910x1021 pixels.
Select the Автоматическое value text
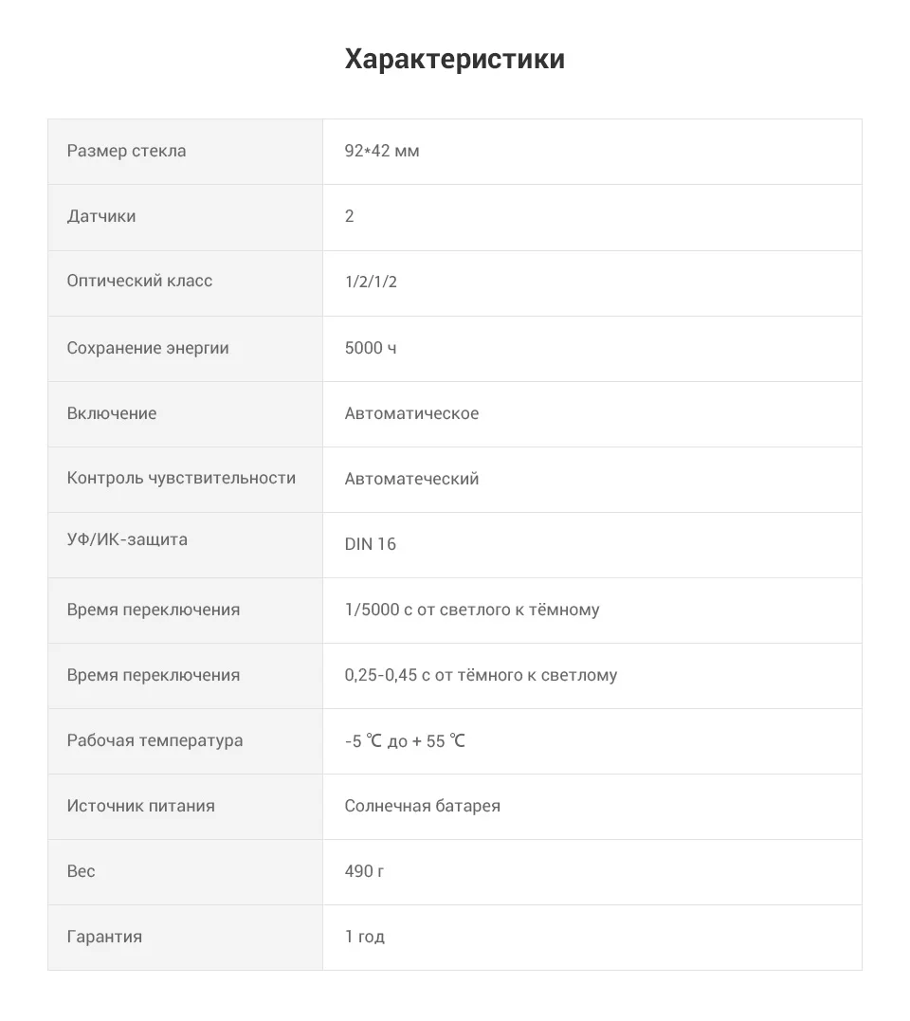(x=412, y=413)
